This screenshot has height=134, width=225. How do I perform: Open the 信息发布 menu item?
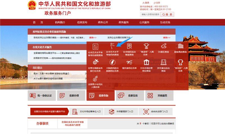[x=82, y=22]
